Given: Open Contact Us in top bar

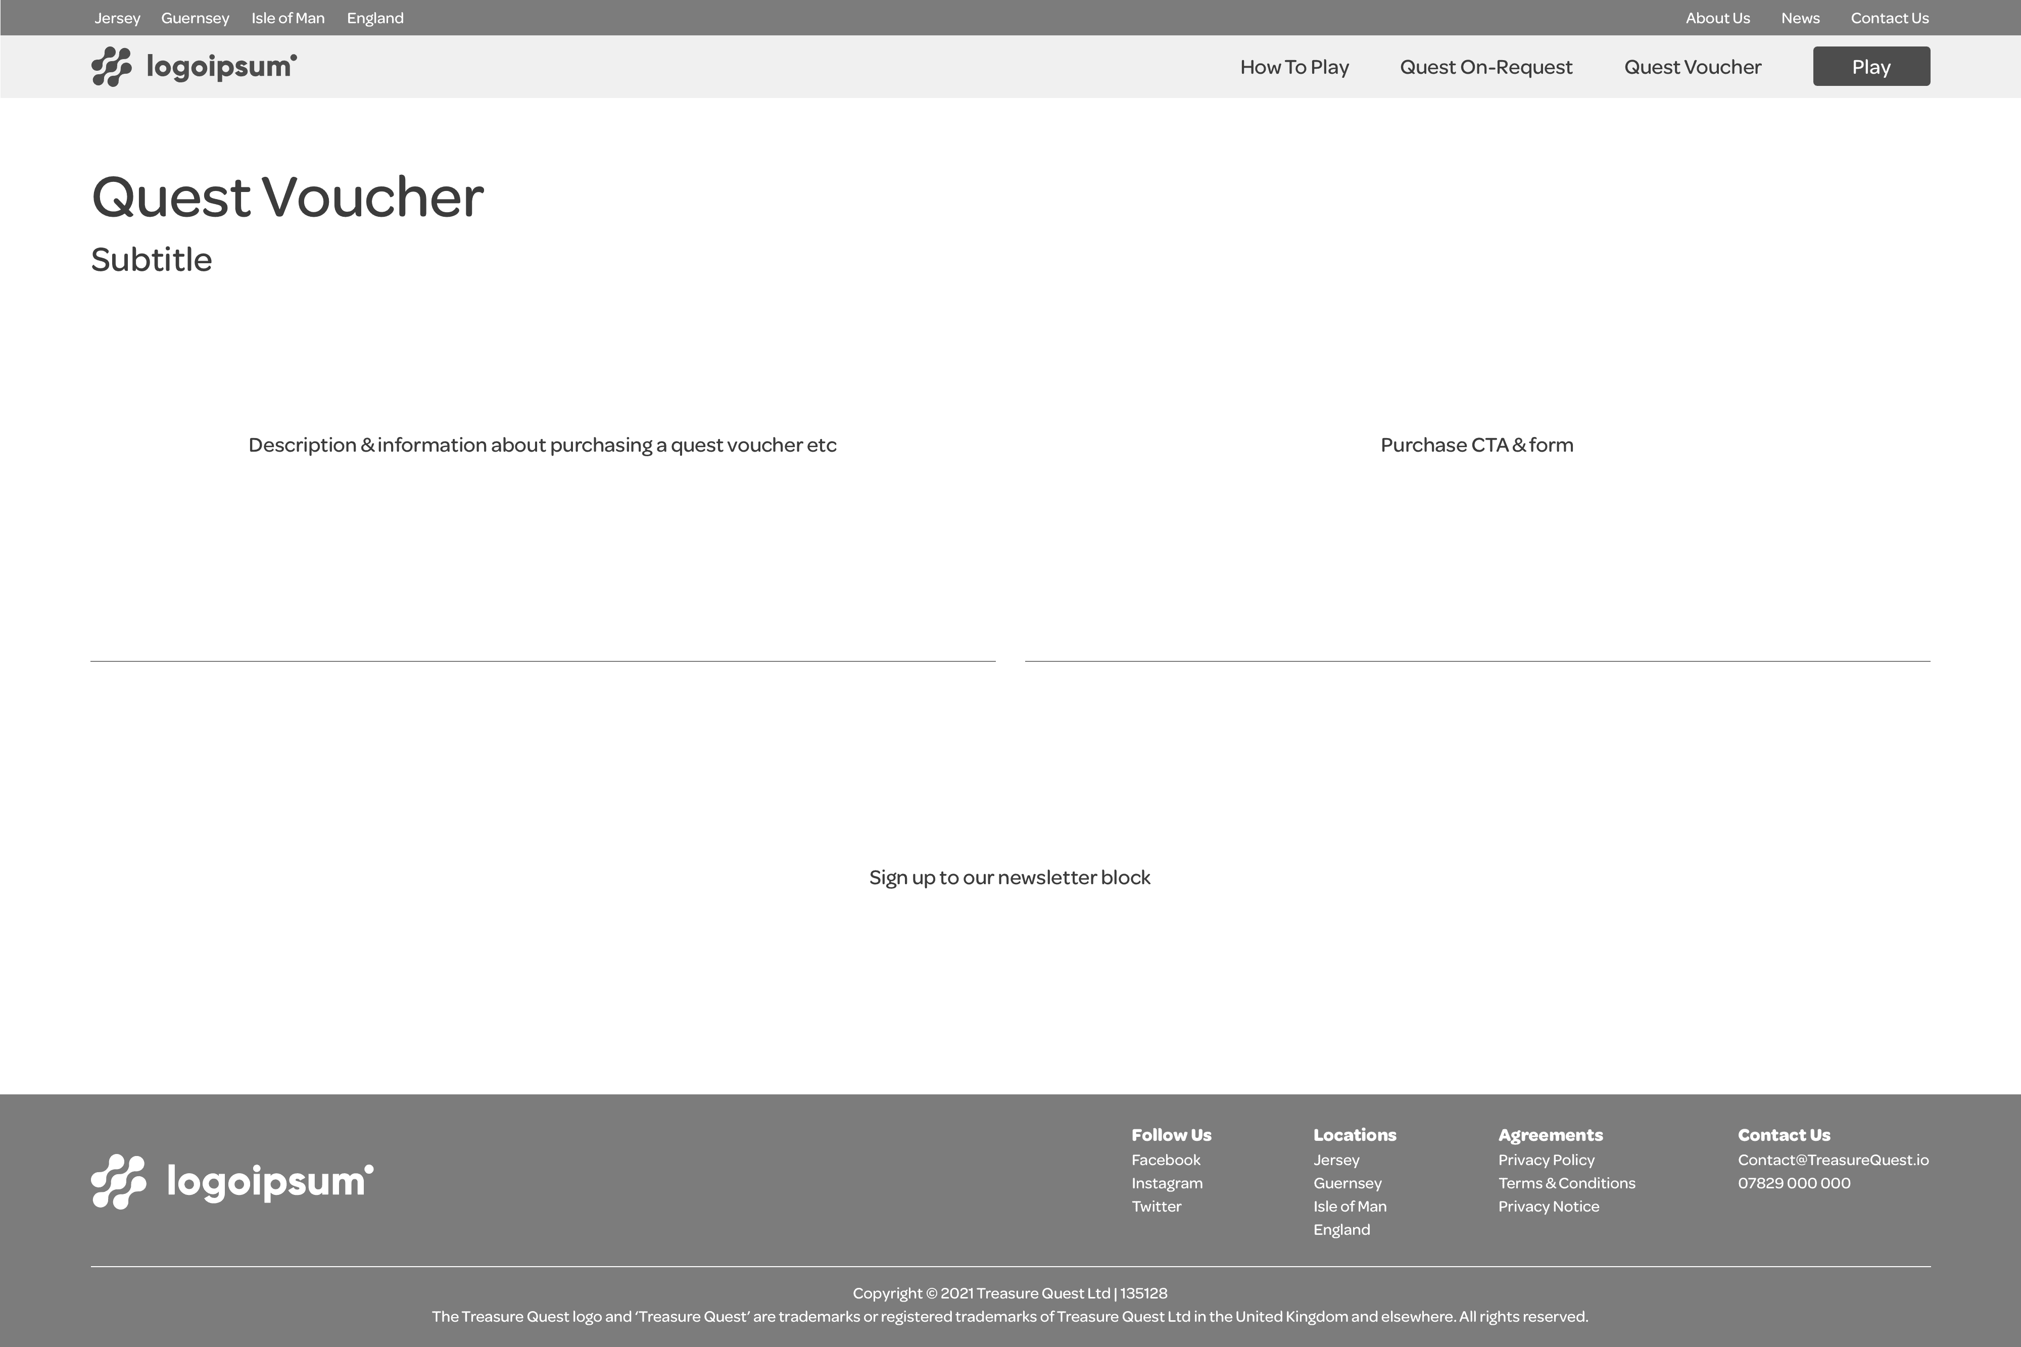Looking at the screenshot, I should coord(1889,18).
